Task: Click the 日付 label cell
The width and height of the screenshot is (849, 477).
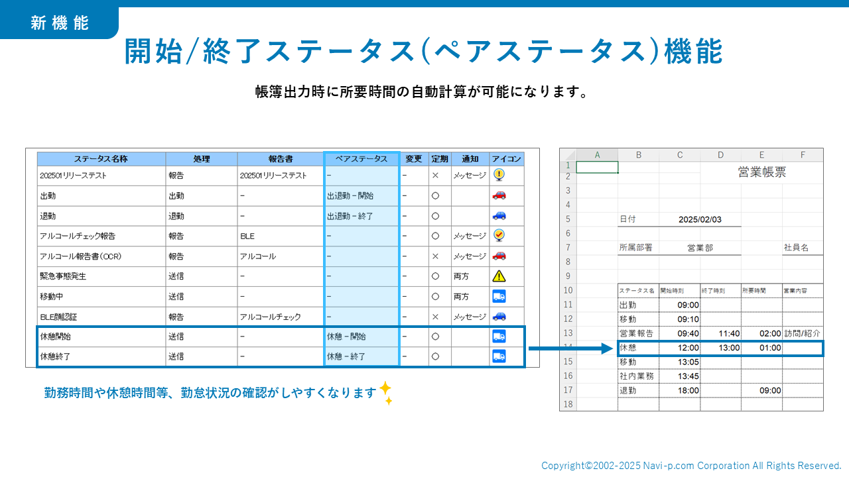Action: (638, 219)
